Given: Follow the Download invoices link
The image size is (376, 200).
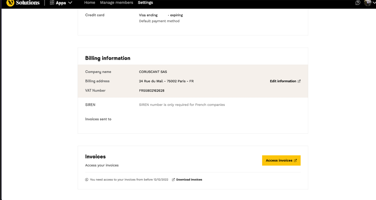Looking at the screenshot, I should 189,180.
